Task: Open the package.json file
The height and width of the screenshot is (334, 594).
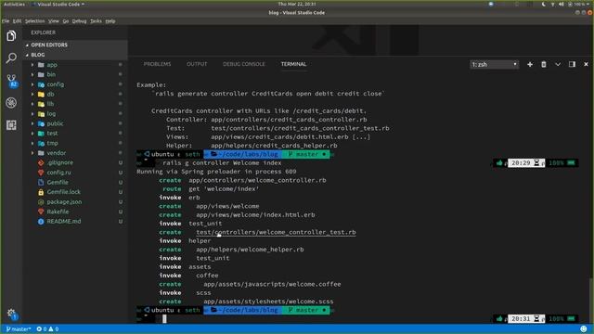Action: tap(64, 202)
